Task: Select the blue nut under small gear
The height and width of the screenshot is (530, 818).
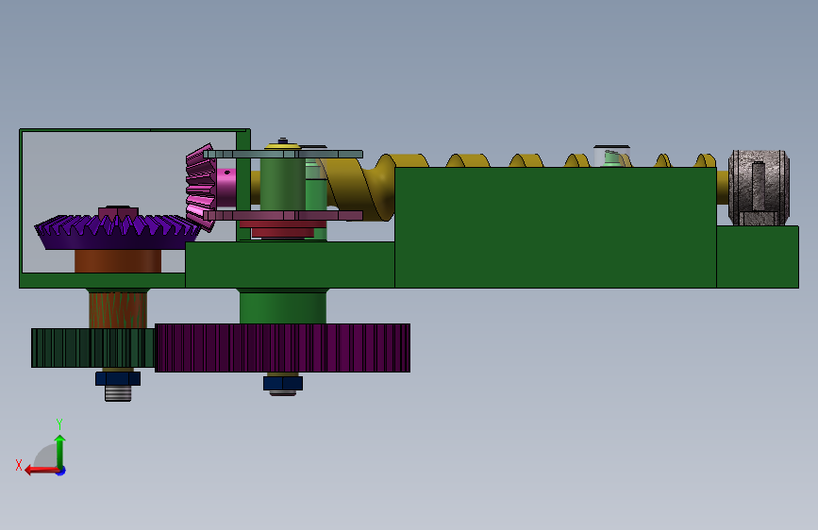Action: [118, 378]
